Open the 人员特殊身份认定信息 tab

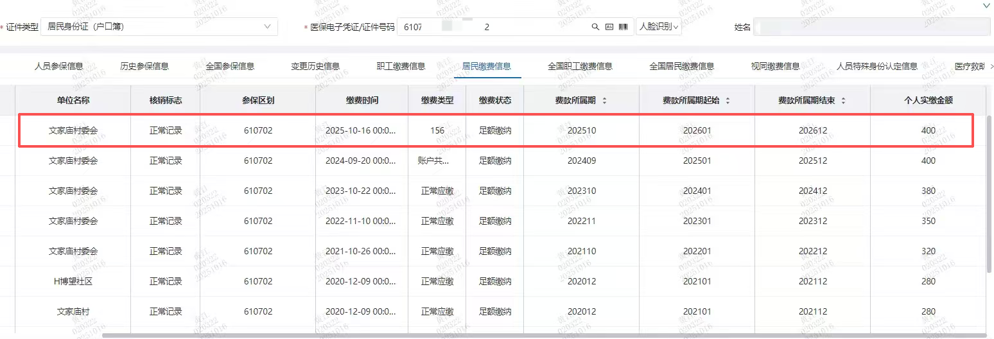tap(876, 66)
